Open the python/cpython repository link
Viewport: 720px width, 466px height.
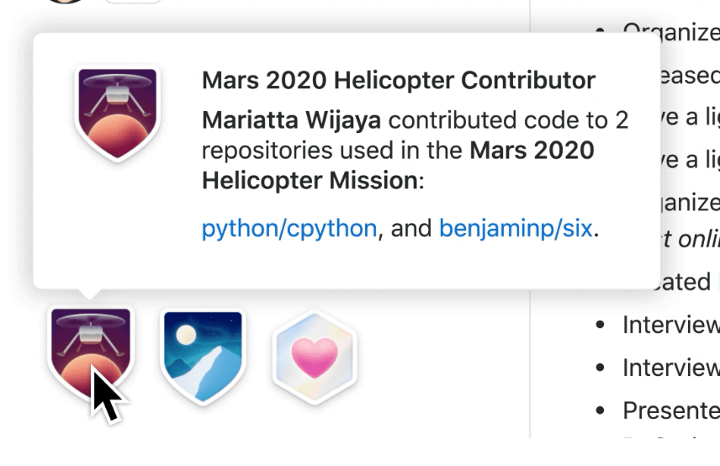click(x=289, y=228)
